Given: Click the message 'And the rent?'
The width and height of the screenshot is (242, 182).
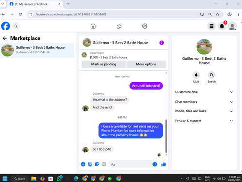Looking at the screenshot, I should click(x=102, y=107).
